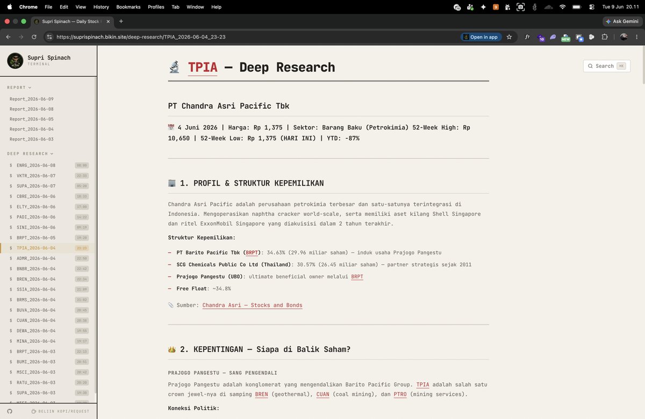Open VKTR_2026-06-07 deep research

48,176
